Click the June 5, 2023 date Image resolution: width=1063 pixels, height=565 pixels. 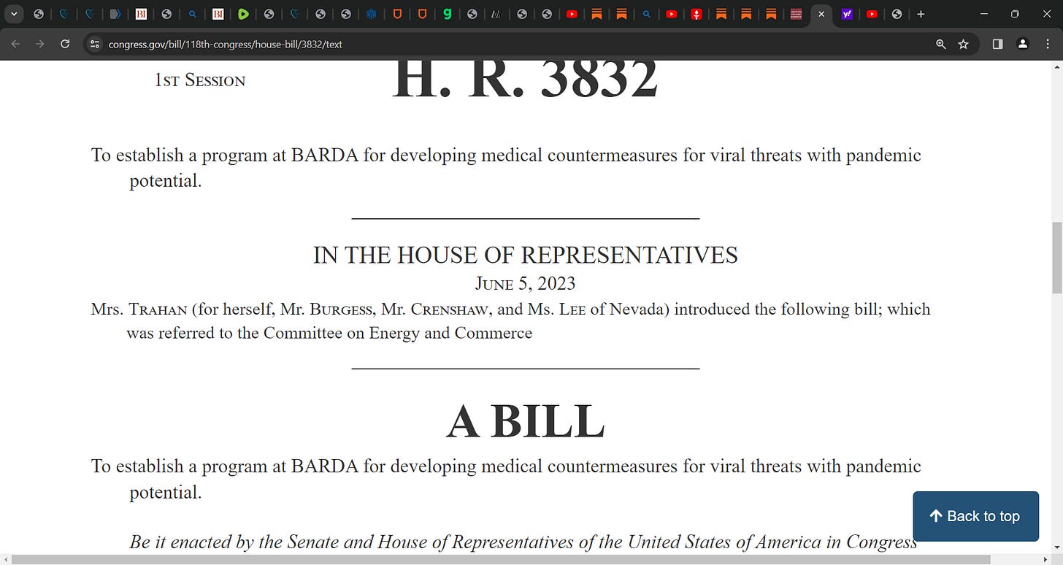[x=525, y=283]
